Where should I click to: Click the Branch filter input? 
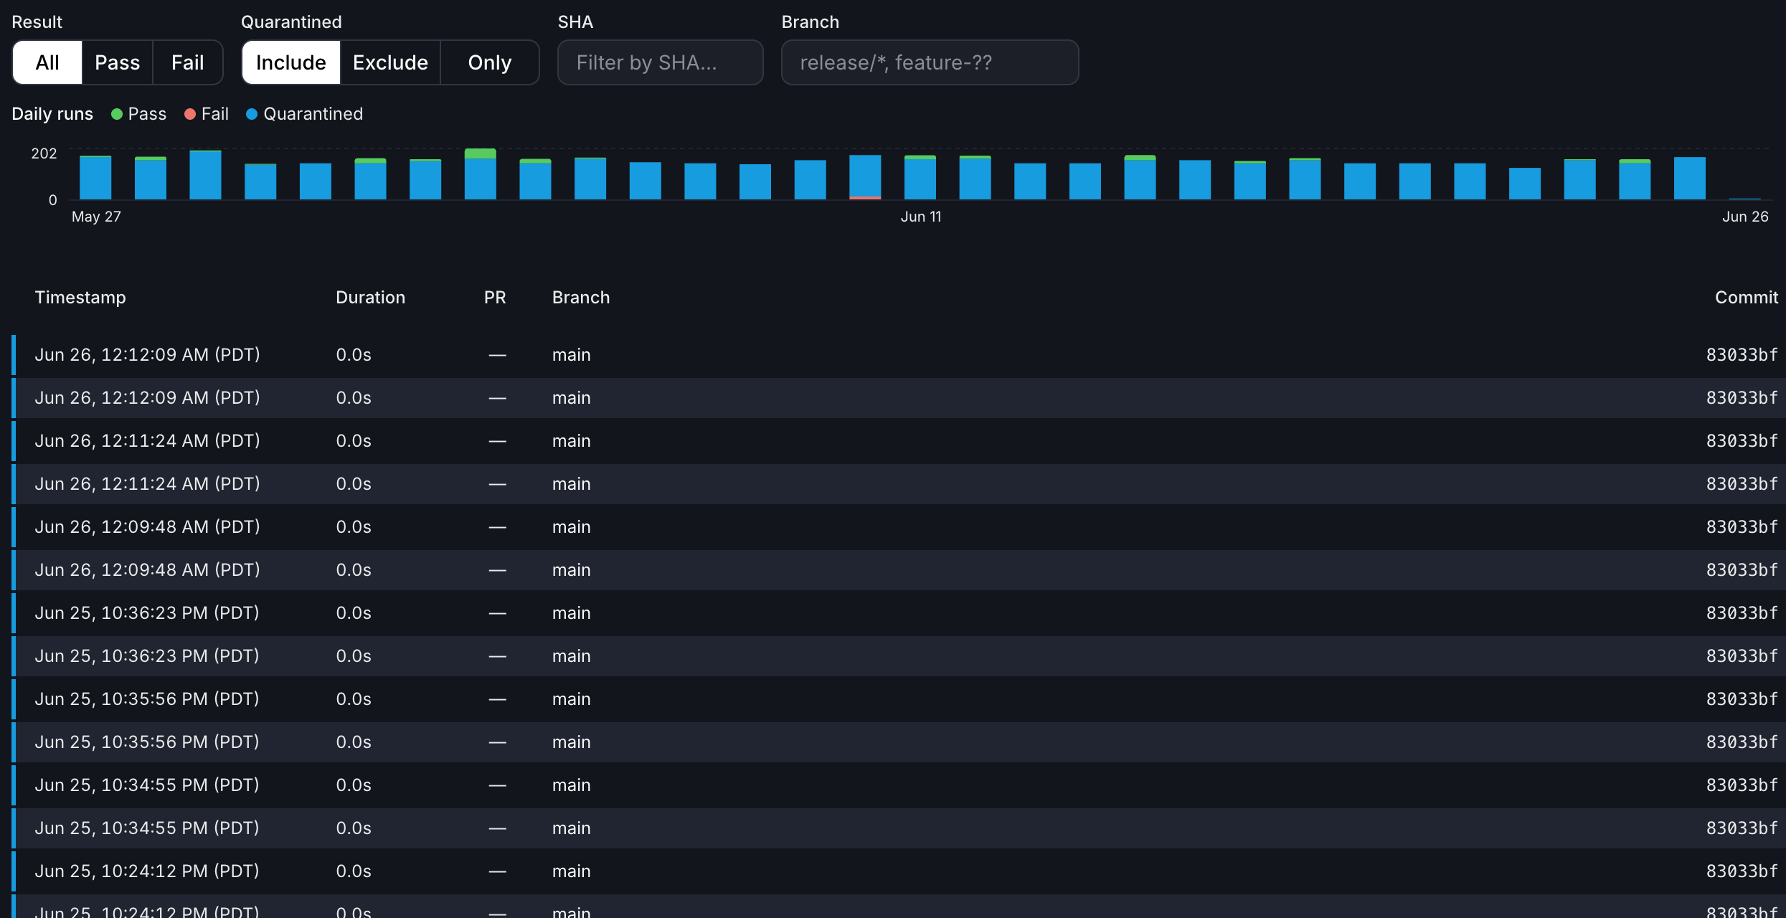point(930,62)
